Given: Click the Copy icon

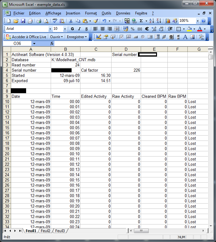Looking at the screenshot, I should [78, 21].
